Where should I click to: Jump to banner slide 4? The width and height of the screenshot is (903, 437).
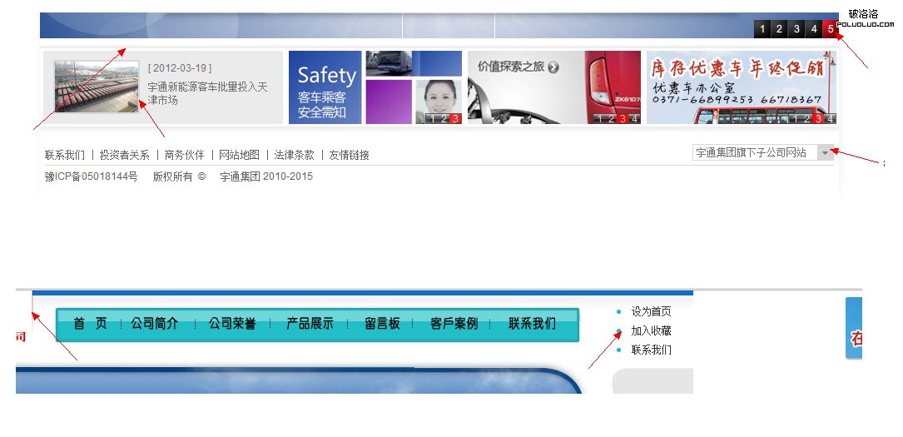click(x=814, y=29)
